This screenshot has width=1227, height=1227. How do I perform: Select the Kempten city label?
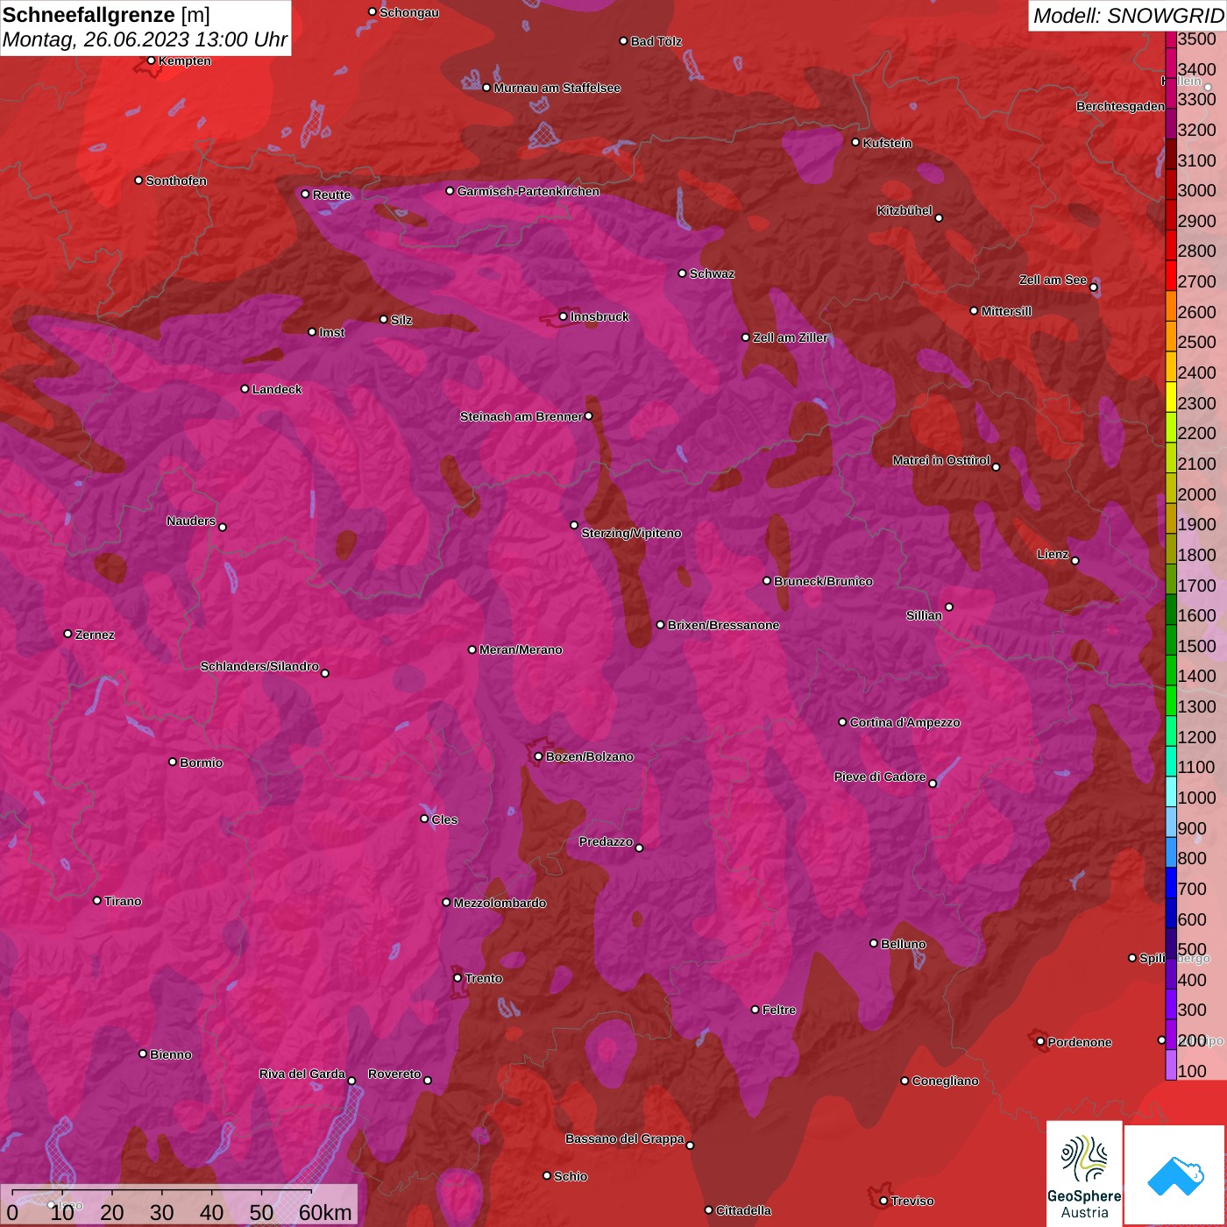click(x=184, y=60)
